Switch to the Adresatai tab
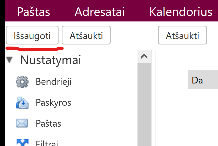218x146 pixels. pyautogui.click(x=100, y=12)
